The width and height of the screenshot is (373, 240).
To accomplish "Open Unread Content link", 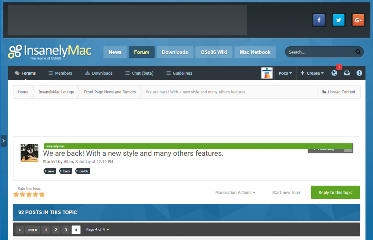I will click(x=339, y=92).
